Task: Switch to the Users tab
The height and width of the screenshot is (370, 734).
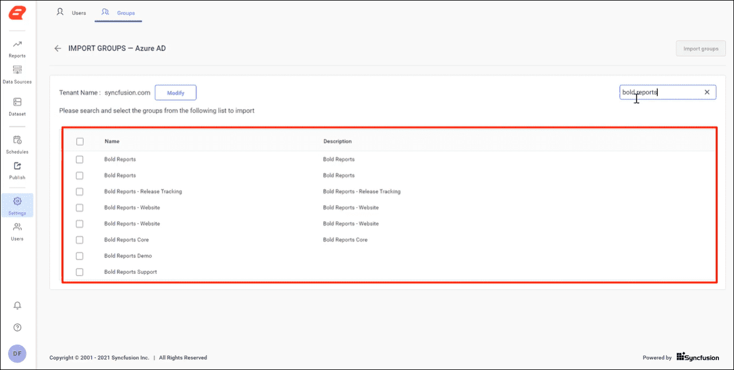Action: [71, 13]
